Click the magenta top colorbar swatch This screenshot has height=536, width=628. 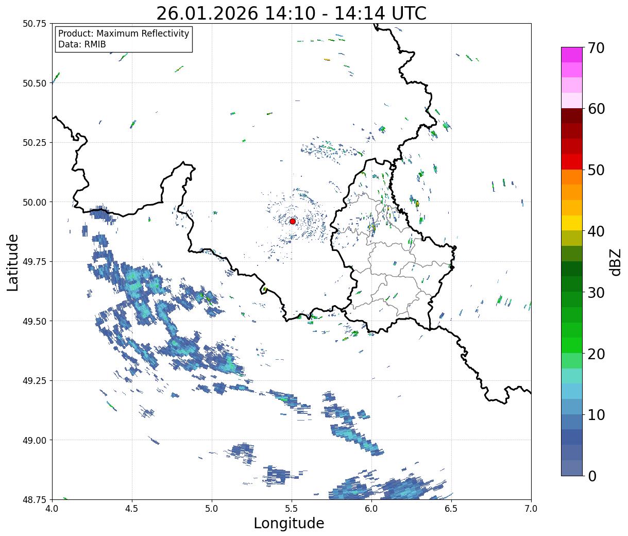[x=572, y=55]
